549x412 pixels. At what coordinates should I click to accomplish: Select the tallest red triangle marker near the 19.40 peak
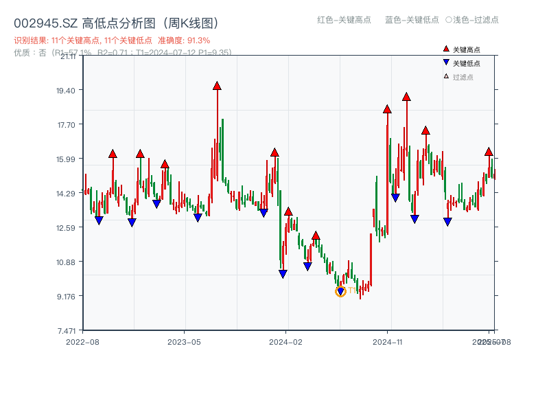[216, 87]
